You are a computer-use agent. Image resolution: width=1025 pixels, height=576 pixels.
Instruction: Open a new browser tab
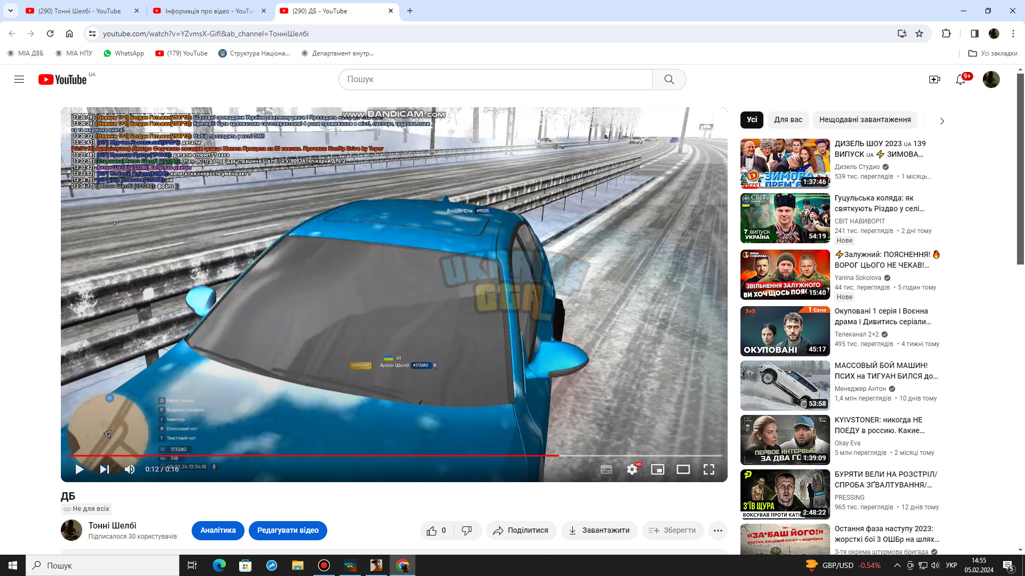coord(410,11)
